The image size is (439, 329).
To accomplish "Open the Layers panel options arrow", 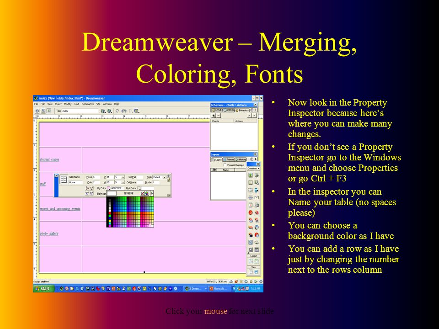I will pos(256,159).
